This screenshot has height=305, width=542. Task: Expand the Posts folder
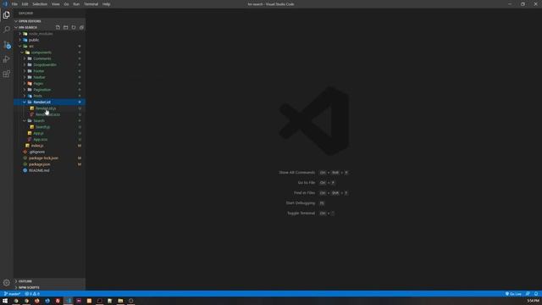click(x=49, y=96)
